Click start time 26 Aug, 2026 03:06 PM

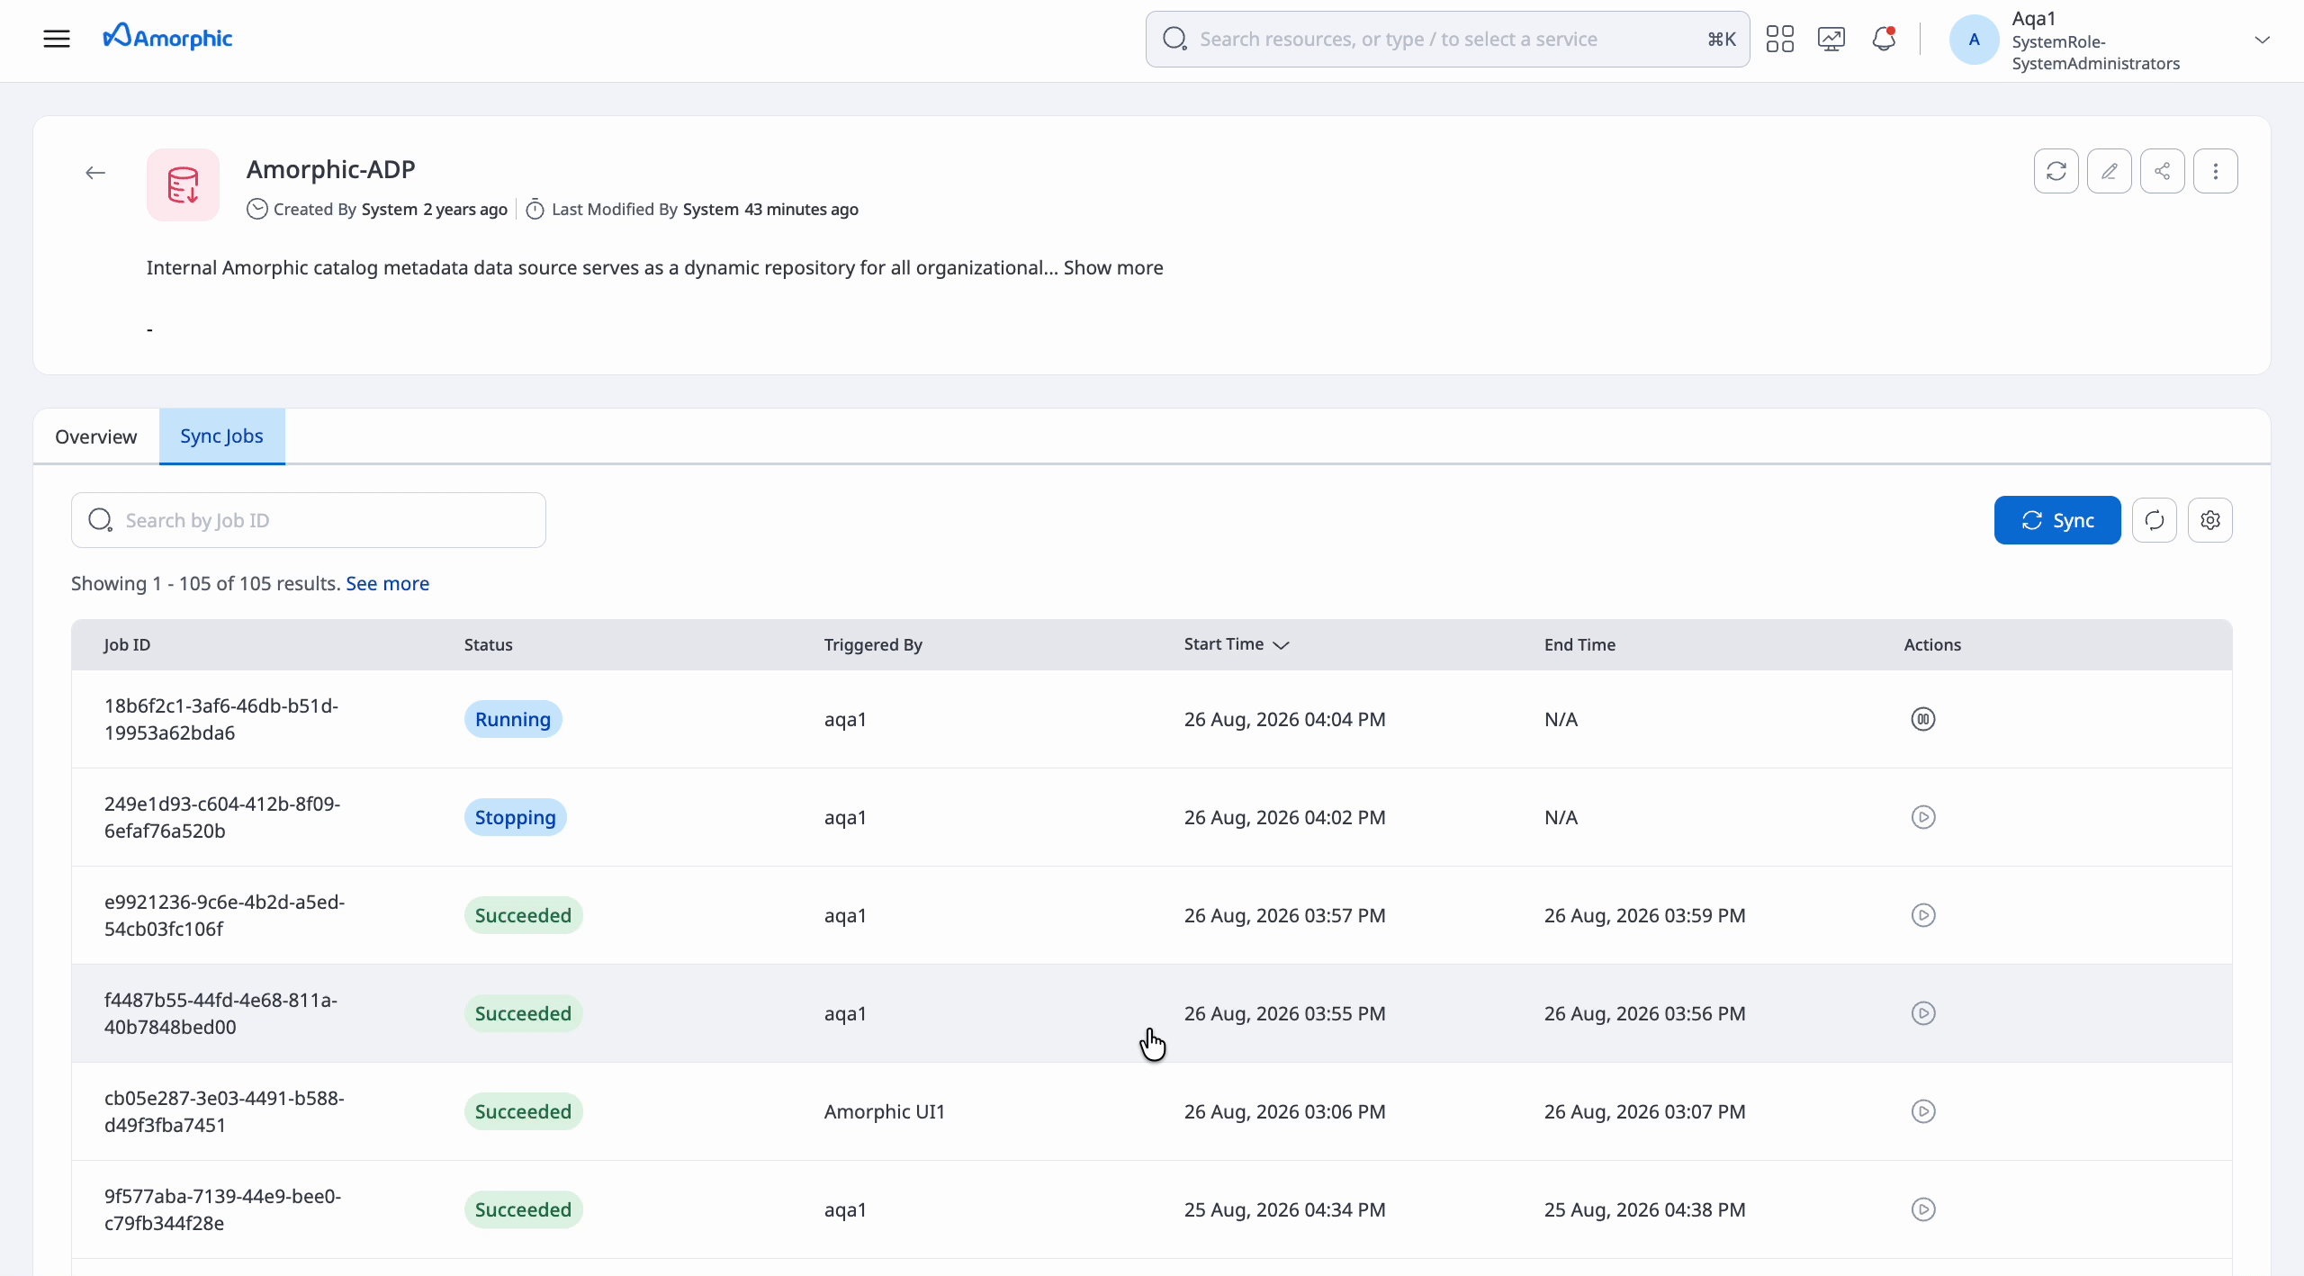1285,1111
